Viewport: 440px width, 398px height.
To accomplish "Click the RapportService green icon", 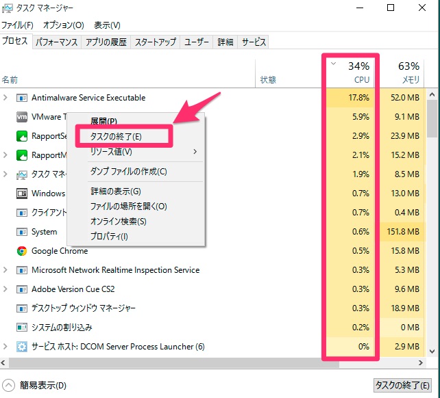I will pos(22,136).
